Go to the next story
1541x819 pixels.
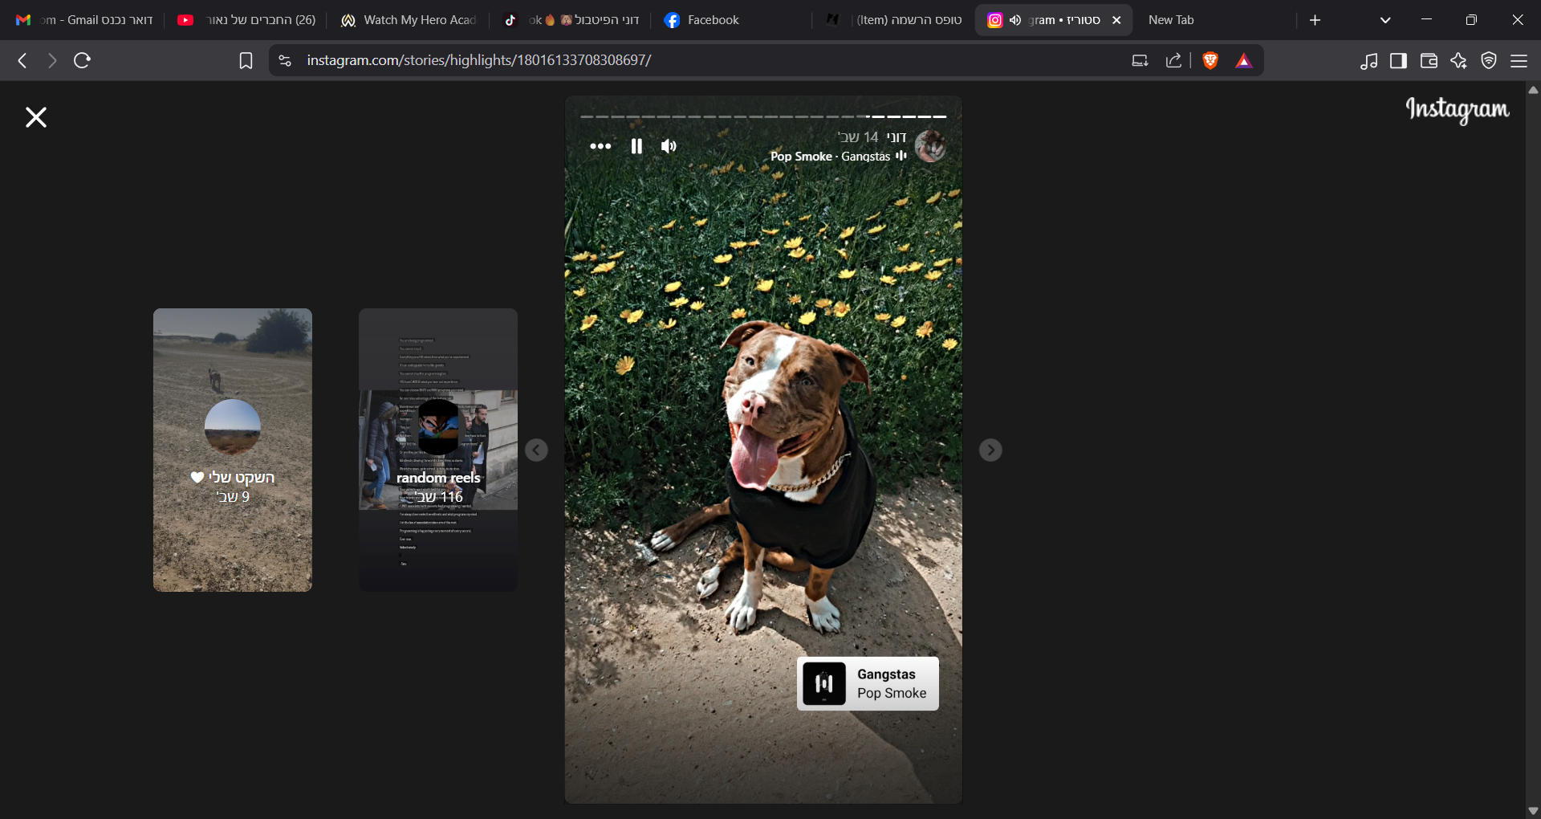pos(990,450)
